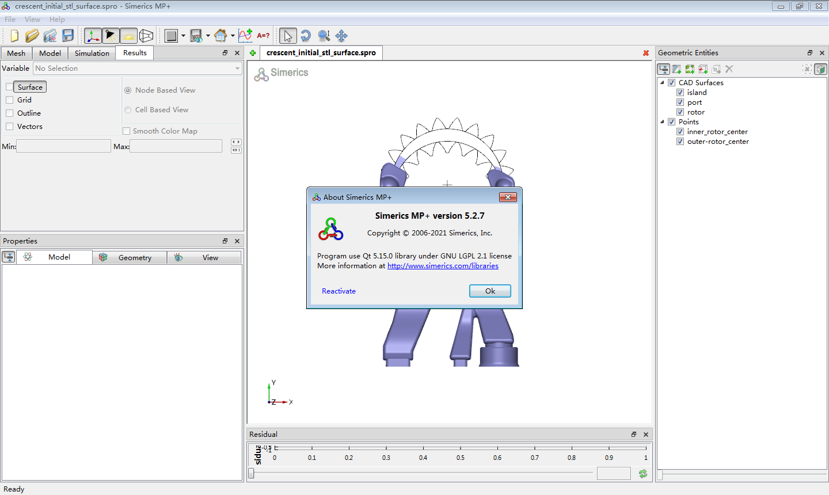
Task: Uncheck the rotor surface checkbox
Action: click(x=680, y=112)
